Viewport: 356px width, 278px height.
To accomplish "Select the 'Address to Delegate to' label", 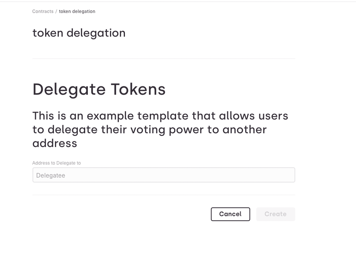I will 57,163.
